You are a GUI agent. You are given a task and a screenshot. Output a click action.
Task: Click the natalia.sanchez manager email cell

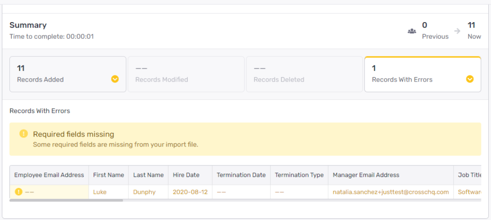(x=391, y=192)
